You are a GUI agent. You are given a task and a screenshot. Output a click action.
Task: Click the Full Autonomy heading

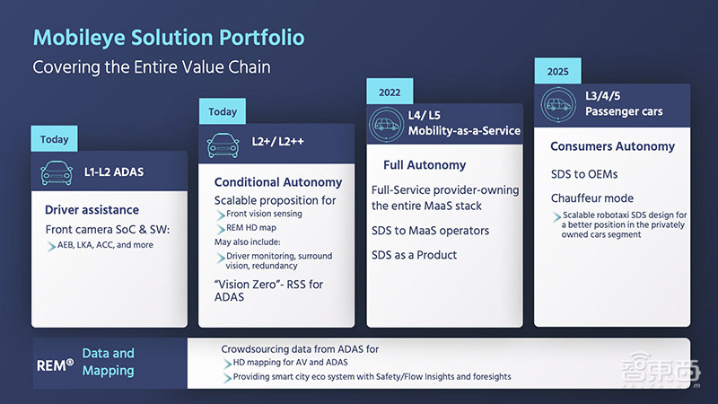click(425, 165)
